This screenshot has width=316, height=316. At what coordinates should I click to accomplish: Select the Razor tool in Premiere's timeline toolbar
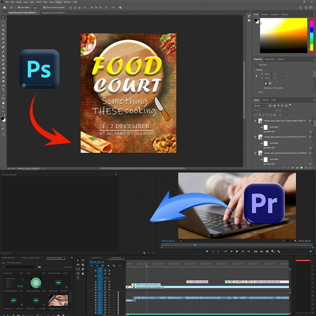[x=83, y=265]
